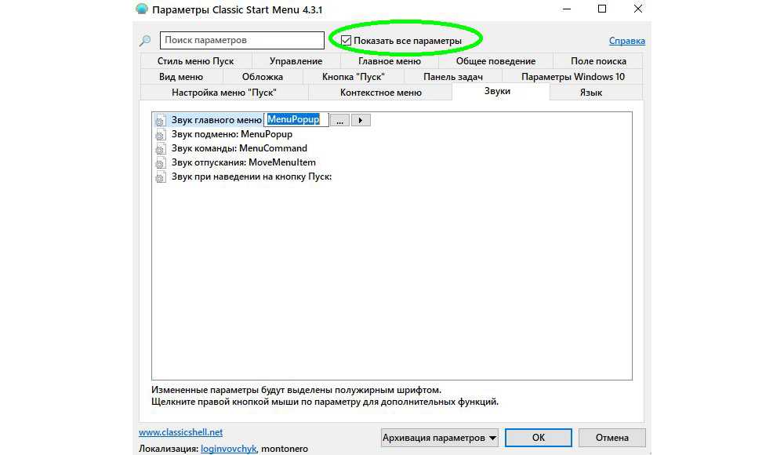This screenshot has width=784, height=455.
Task: Open the Контекстное меню tab
Action: (x=380, y=93)
